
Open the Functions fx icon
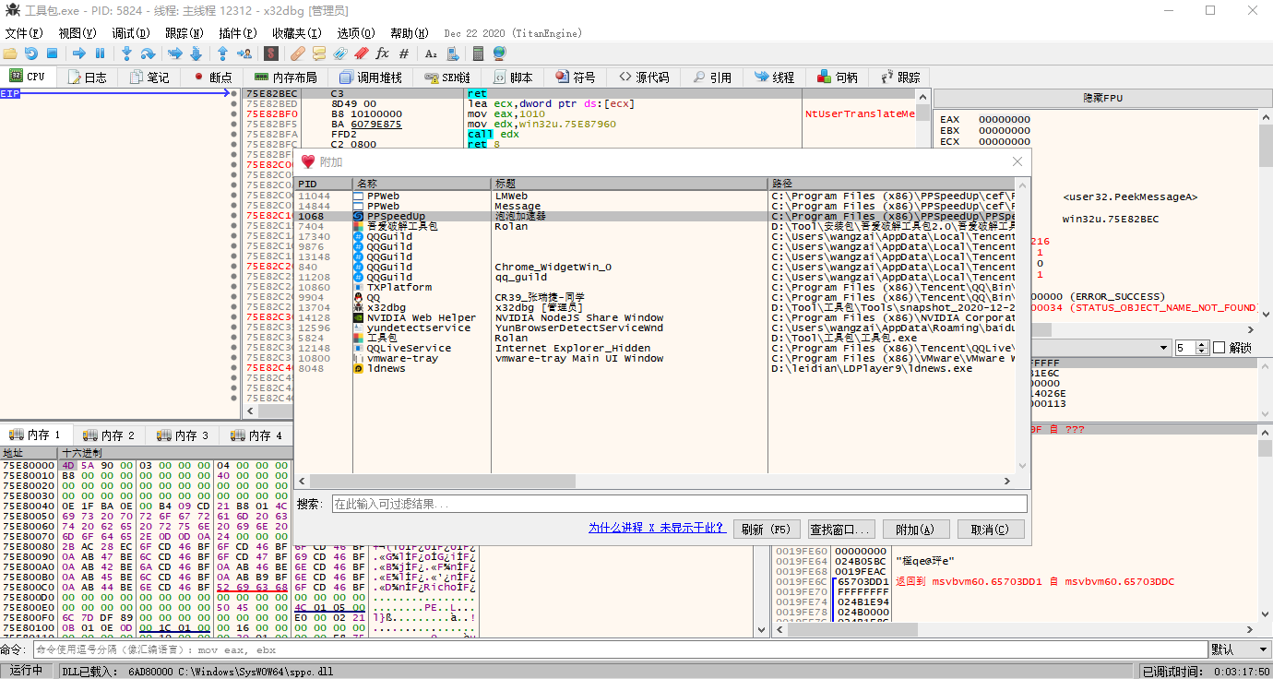[382, 54]
